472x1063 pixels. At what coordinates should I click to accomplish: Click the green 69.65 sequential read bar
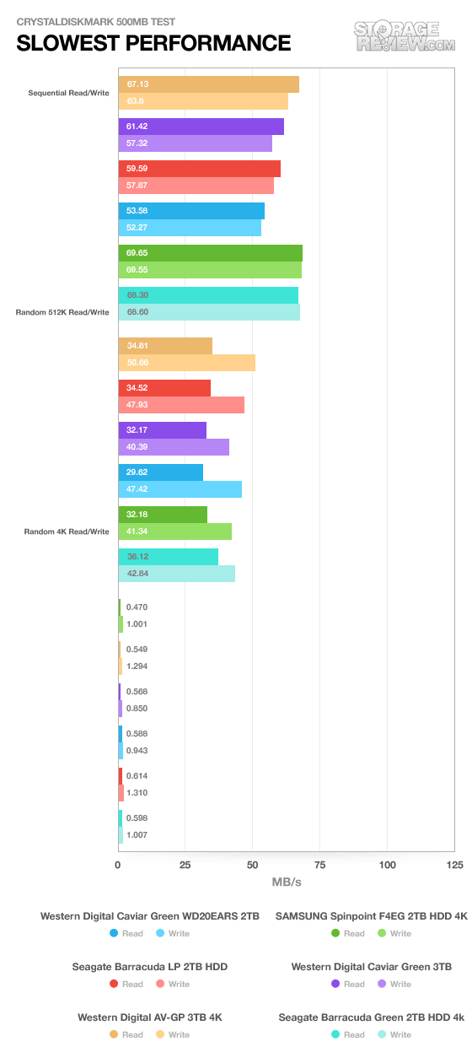click(210, 253)
